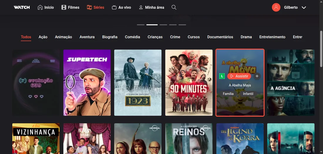Open the A Boa Vizinhança poster
The height and width of the screenshot is (154, 323).
click(x=36, y=138)
